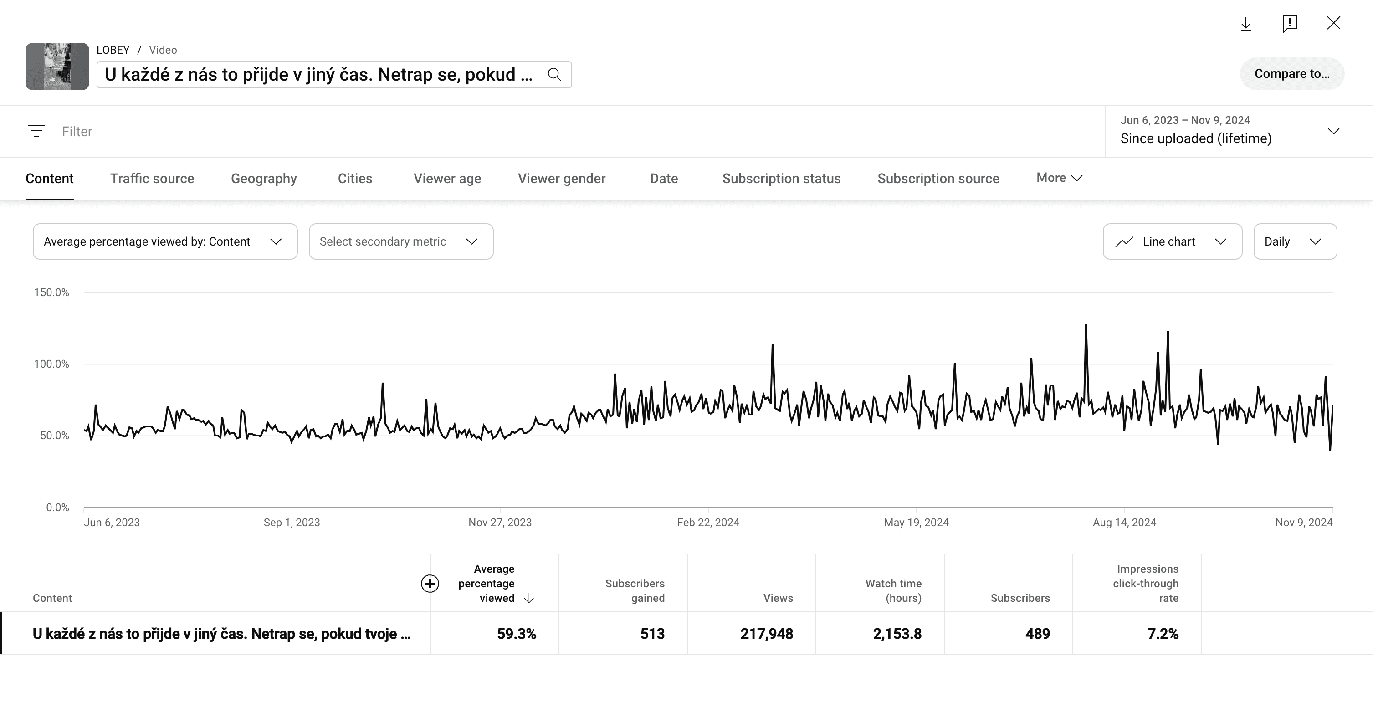Close the advanced analytics view
Viewport: 1373px width, 718px height.
tap(1333, 23)
